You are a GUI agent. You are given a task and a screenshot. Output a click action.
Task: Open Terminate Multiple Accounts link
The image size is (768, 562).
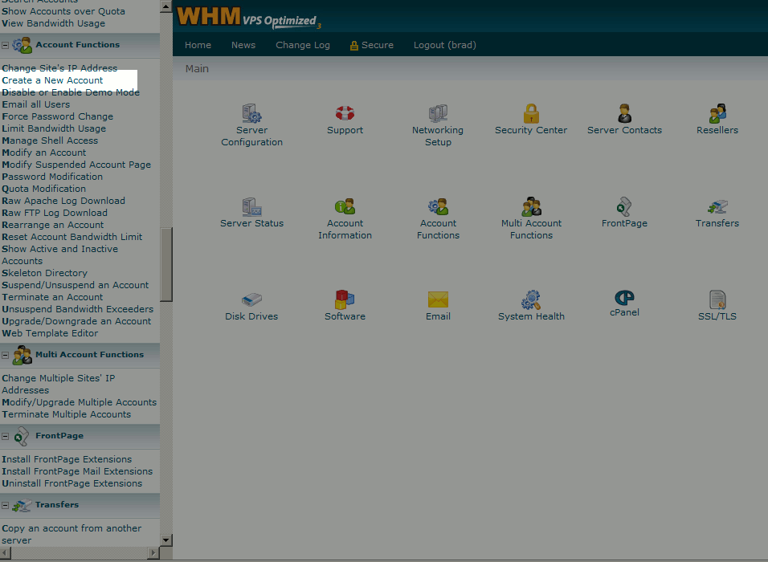click(x=67, y=414)
